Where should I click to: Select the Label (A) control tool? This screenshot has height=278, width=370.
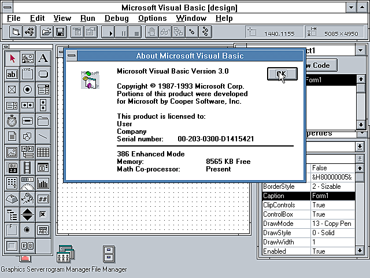coord(43,58)
